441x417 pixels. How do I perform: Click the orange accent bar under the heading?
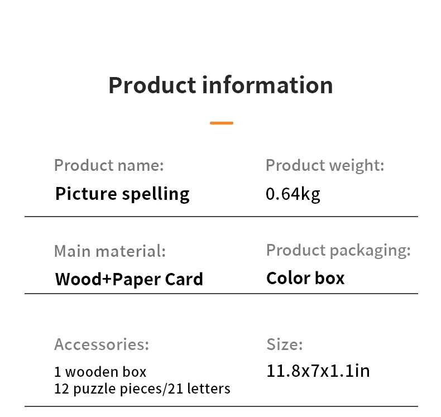(x=222, y=123)
